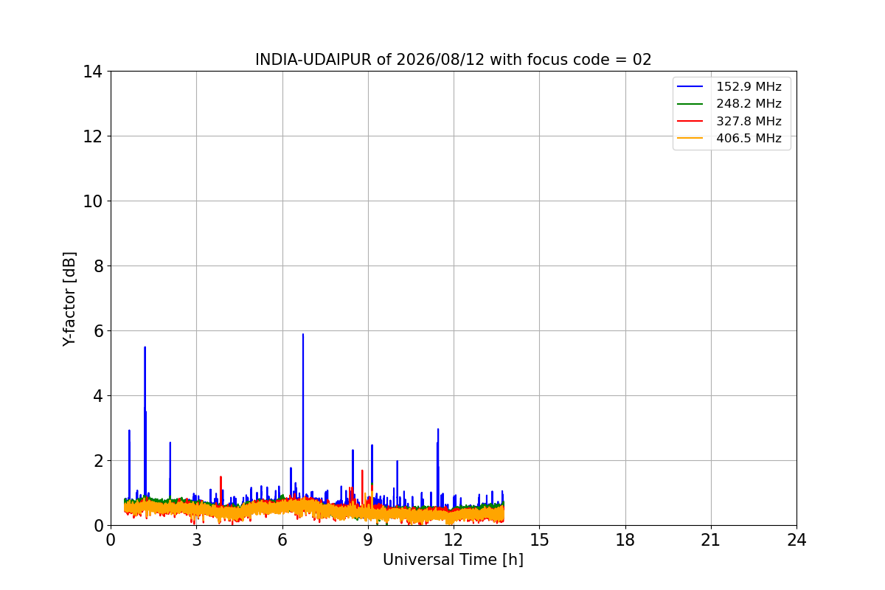This screenshot has width=885, height=590.
Task: Click the Universal Time [h] axis label
Action: [453, 560]
